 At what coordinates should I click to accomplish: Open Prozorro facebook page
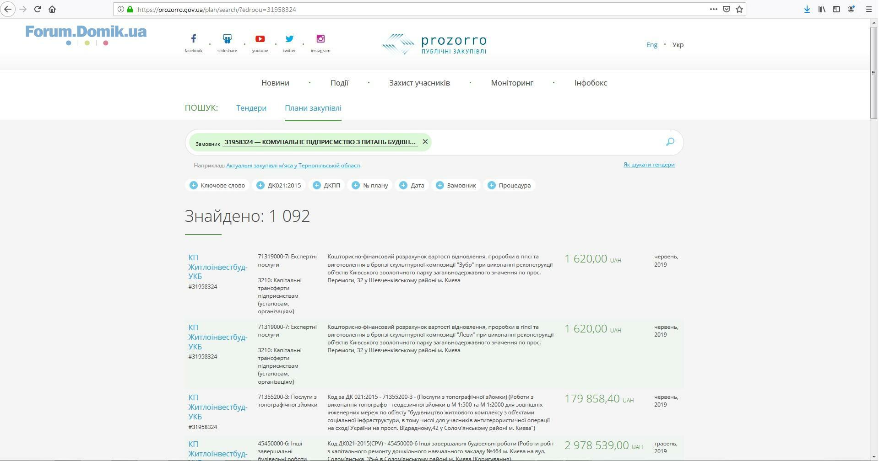click(x=193, y=43)
